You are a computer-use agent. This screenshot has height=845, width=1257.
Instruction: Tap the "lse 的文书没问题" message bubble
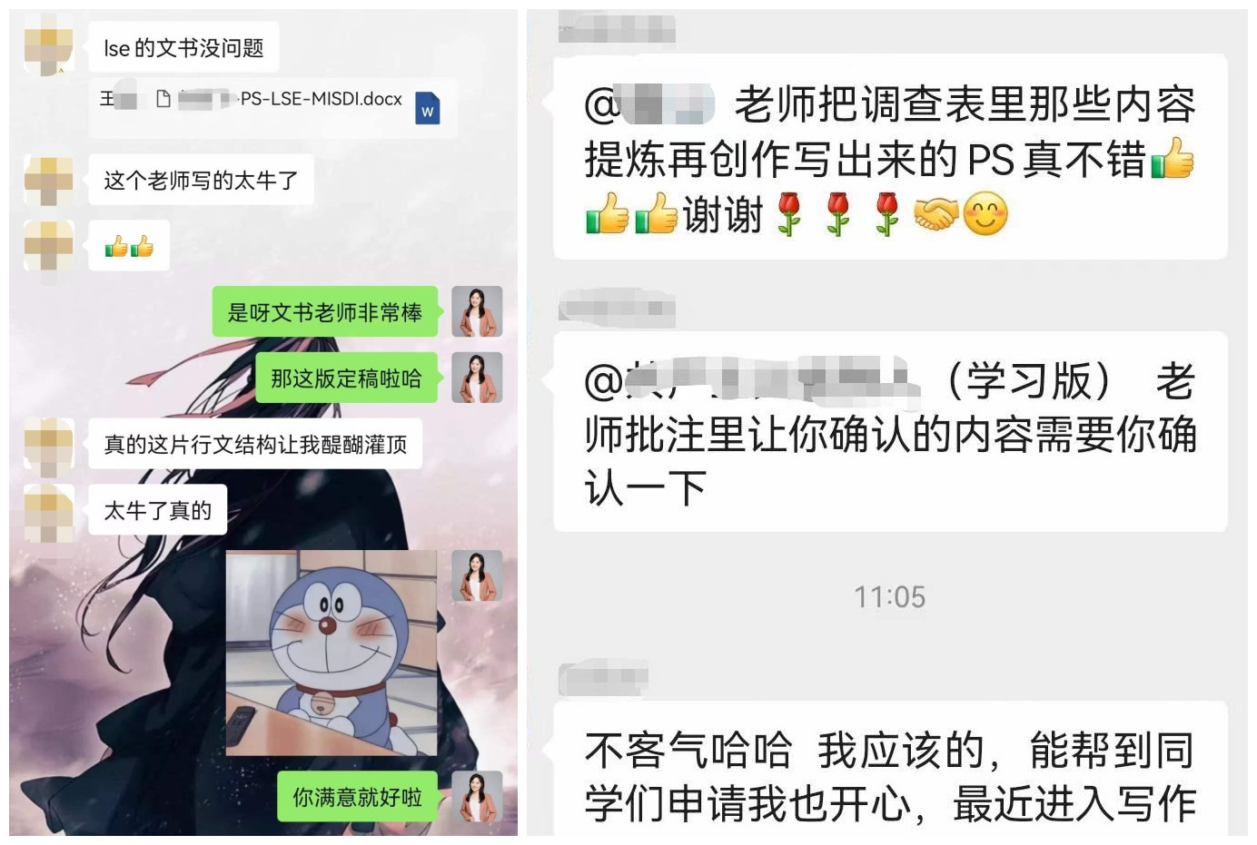(x=183, y=47)
